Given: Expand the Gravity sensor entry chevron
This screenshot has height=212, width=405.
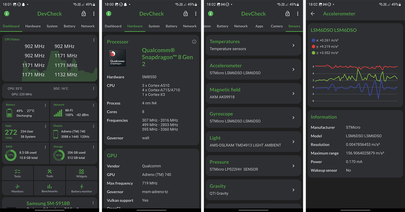Looking at the screenshot, I should [x=293, y=190].
